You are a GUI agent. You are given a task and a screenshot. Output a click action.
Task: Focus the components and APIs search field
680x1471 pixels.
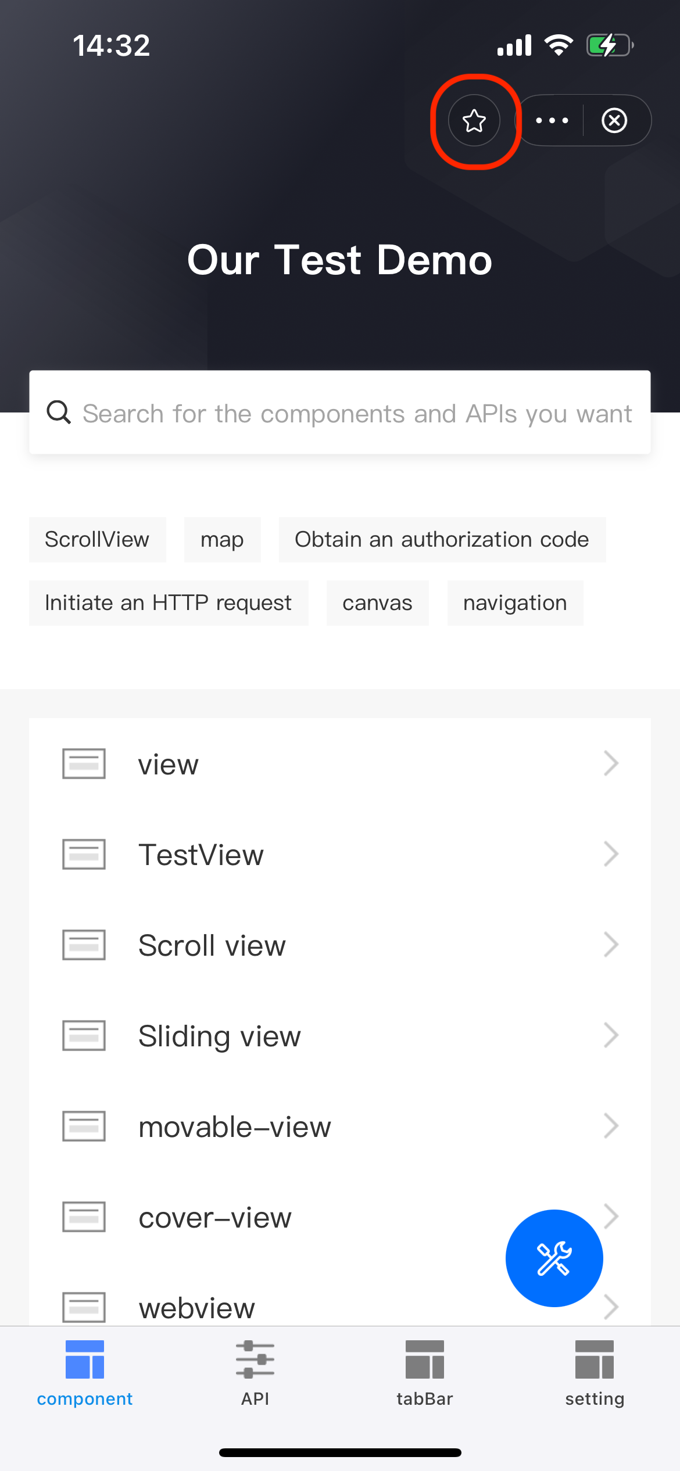(x=357, y=414)
